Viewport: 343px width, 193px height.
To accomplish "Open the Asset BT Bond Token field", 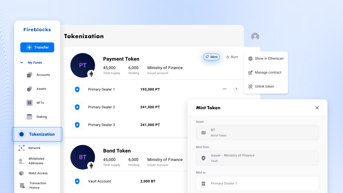I will [258, 133].
